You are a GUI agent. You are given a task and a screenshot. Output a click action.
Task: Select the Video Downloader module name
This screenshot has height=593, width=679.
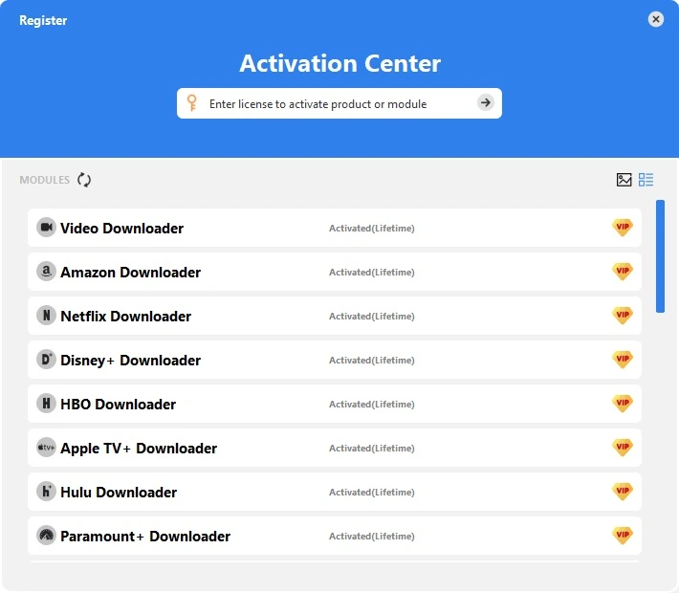tap(121, 229)
